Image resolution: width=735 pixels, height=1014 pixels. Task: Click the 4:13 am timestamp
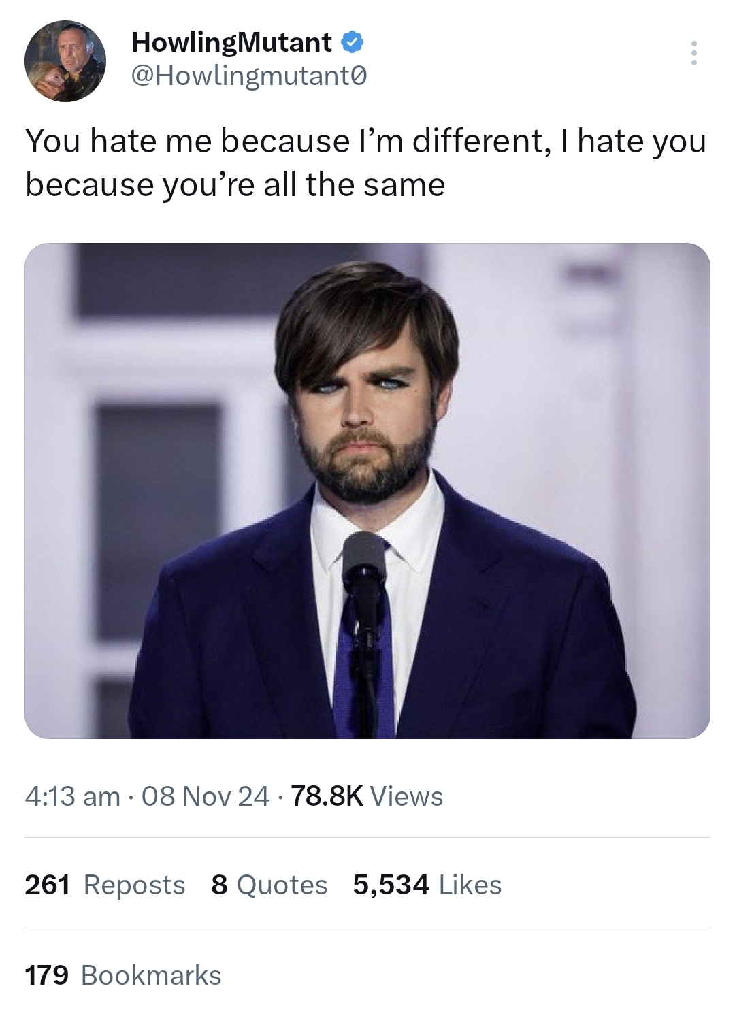point(73,796)
